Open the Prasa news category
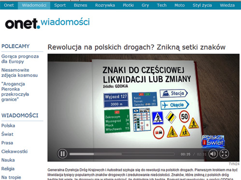 (7, 143)
